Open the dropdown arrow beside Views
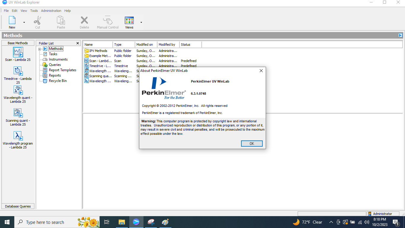 click(141, 22)
